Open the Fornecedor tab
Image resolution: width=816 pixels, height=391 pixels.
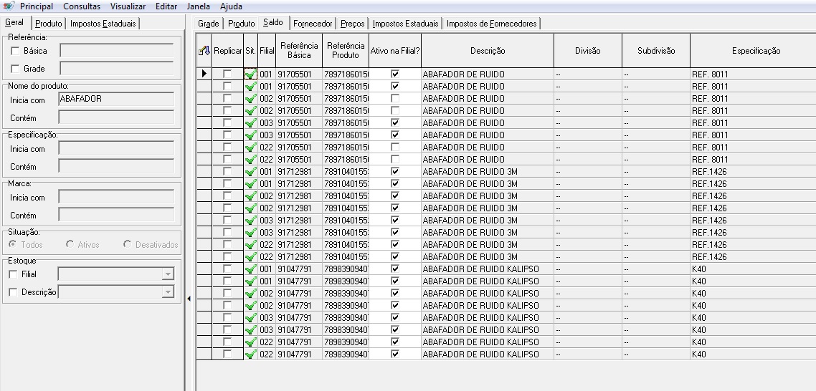tap(313, 24)
